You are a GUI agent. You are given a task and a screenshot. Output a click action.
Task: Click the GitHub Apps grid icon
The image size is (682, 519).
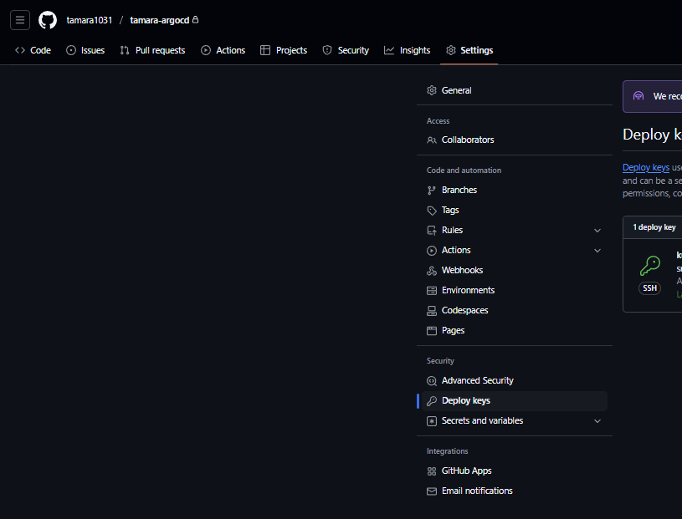click(x=432, y=471)
